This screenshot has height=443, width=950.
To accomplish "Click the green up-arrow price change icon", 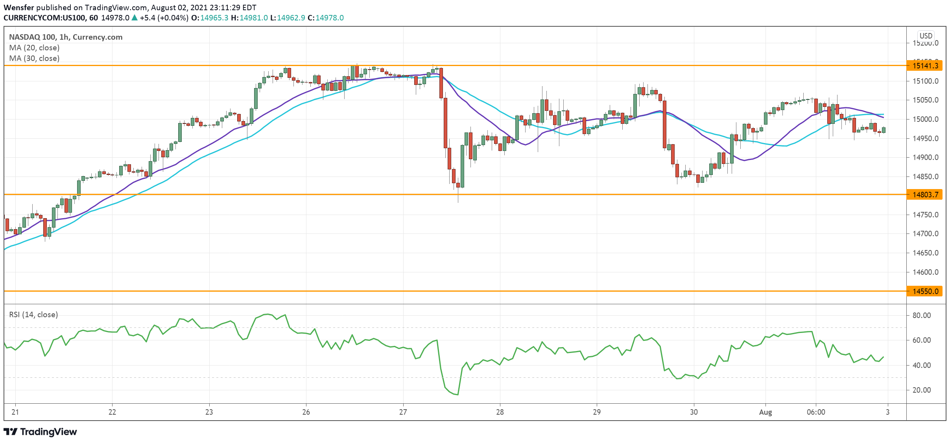I will coord(135,18).
